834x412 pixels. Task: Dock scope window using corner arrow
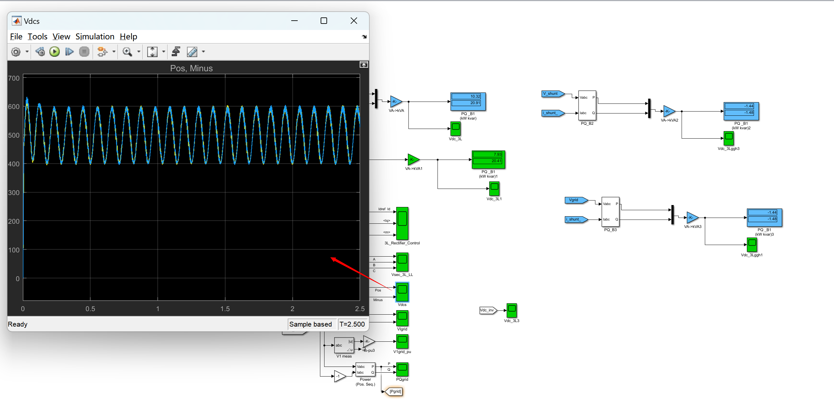364,37
